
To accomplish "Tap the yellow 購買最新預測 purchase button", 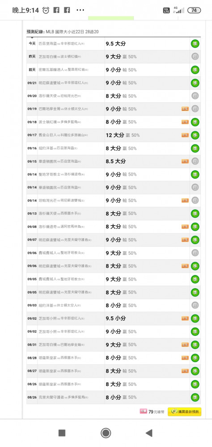I will (x=184, y=412).
